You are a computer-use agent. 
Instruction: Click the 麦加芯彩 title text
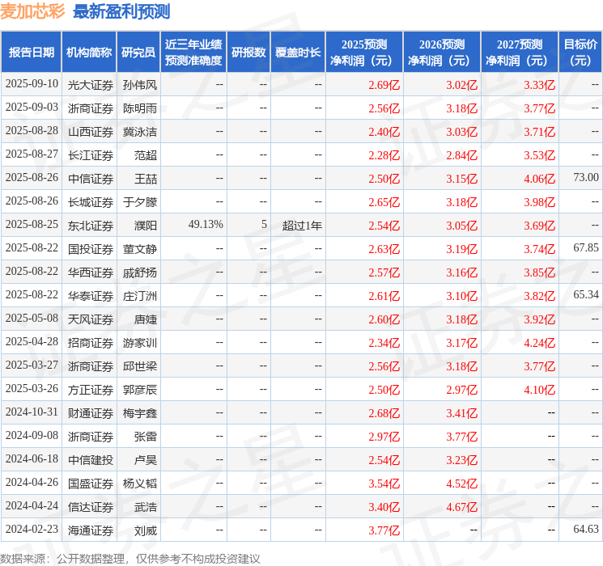pos(32,11)
